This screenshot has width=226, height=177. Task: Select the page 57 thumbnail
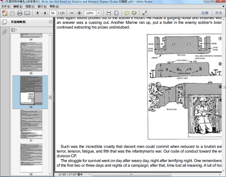[31, 124]
